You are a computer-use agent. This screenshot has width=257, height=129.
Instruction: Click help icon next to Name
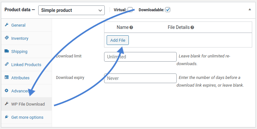pos(131,28)
